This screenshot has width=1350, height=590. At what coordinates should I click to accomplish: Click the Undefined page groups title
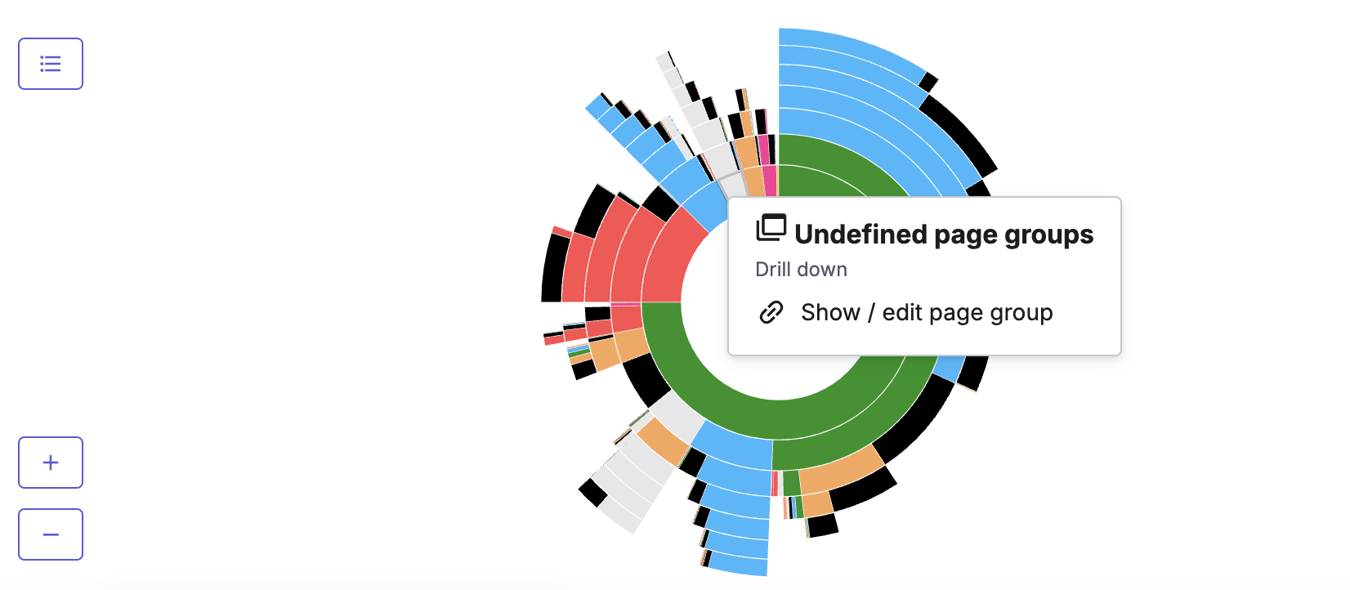pyautogui.click(x=944, y=235)
